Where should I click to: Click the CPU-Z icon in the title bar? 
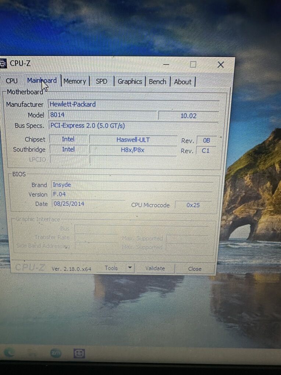click(x=3, y=63)
